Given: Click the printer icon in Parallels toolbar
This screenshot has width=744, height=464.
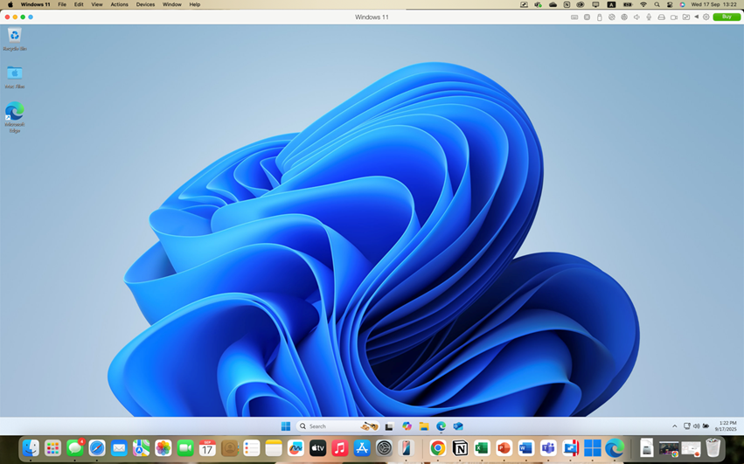Looking at the screenshot, I should point(661,17).
